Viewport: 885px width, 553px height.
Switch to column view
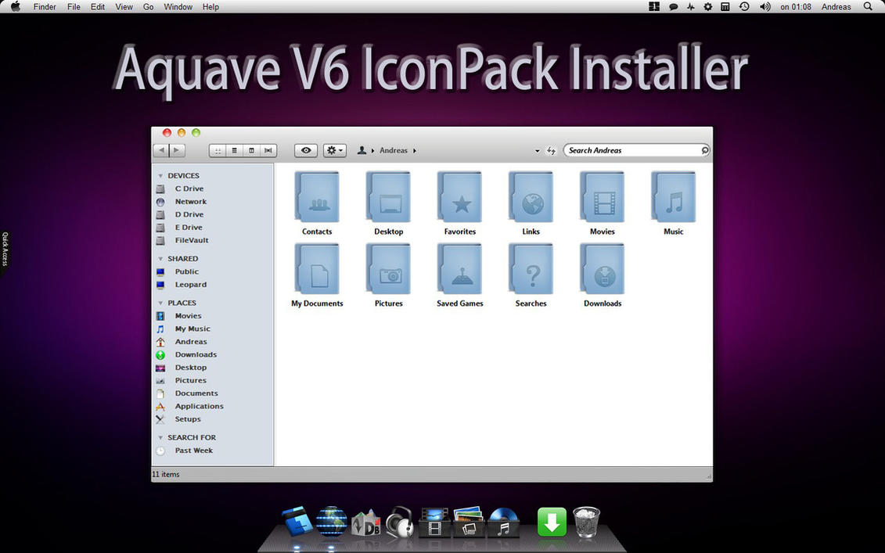pyautogui.click(x=251, y=151)
